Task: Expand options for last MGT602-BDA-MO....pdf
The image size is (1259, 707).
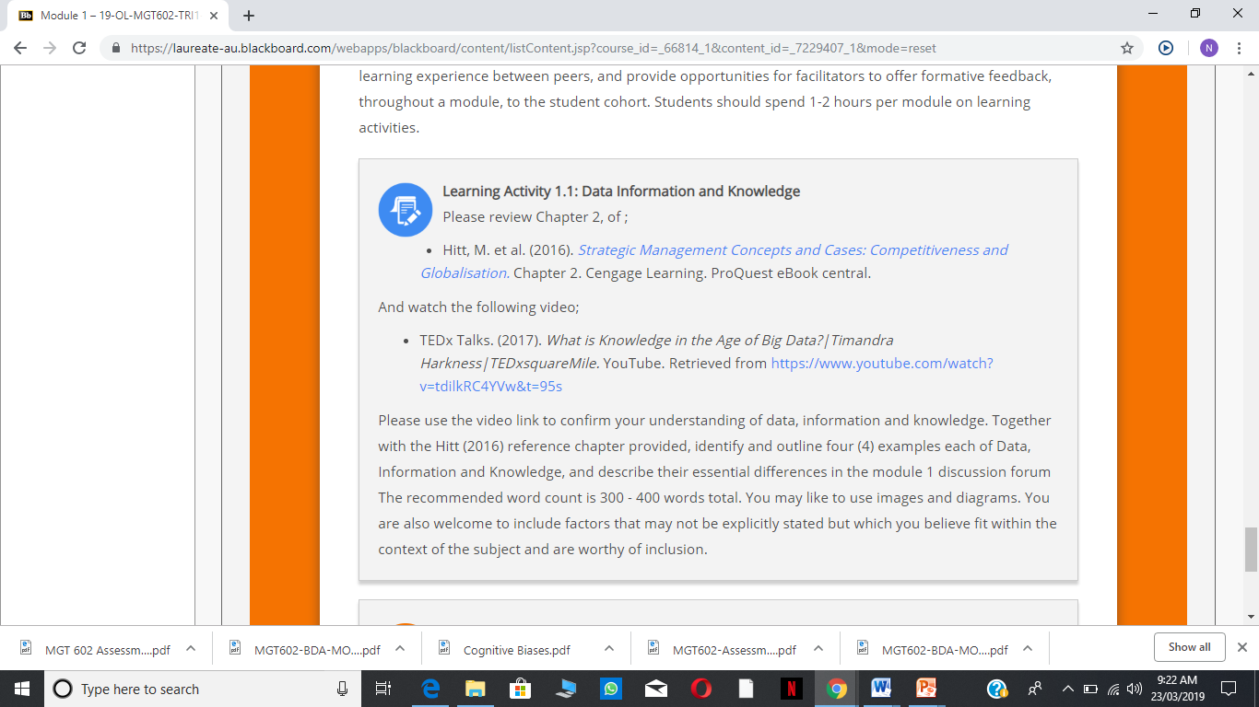Action: [x=1028, y=648]
